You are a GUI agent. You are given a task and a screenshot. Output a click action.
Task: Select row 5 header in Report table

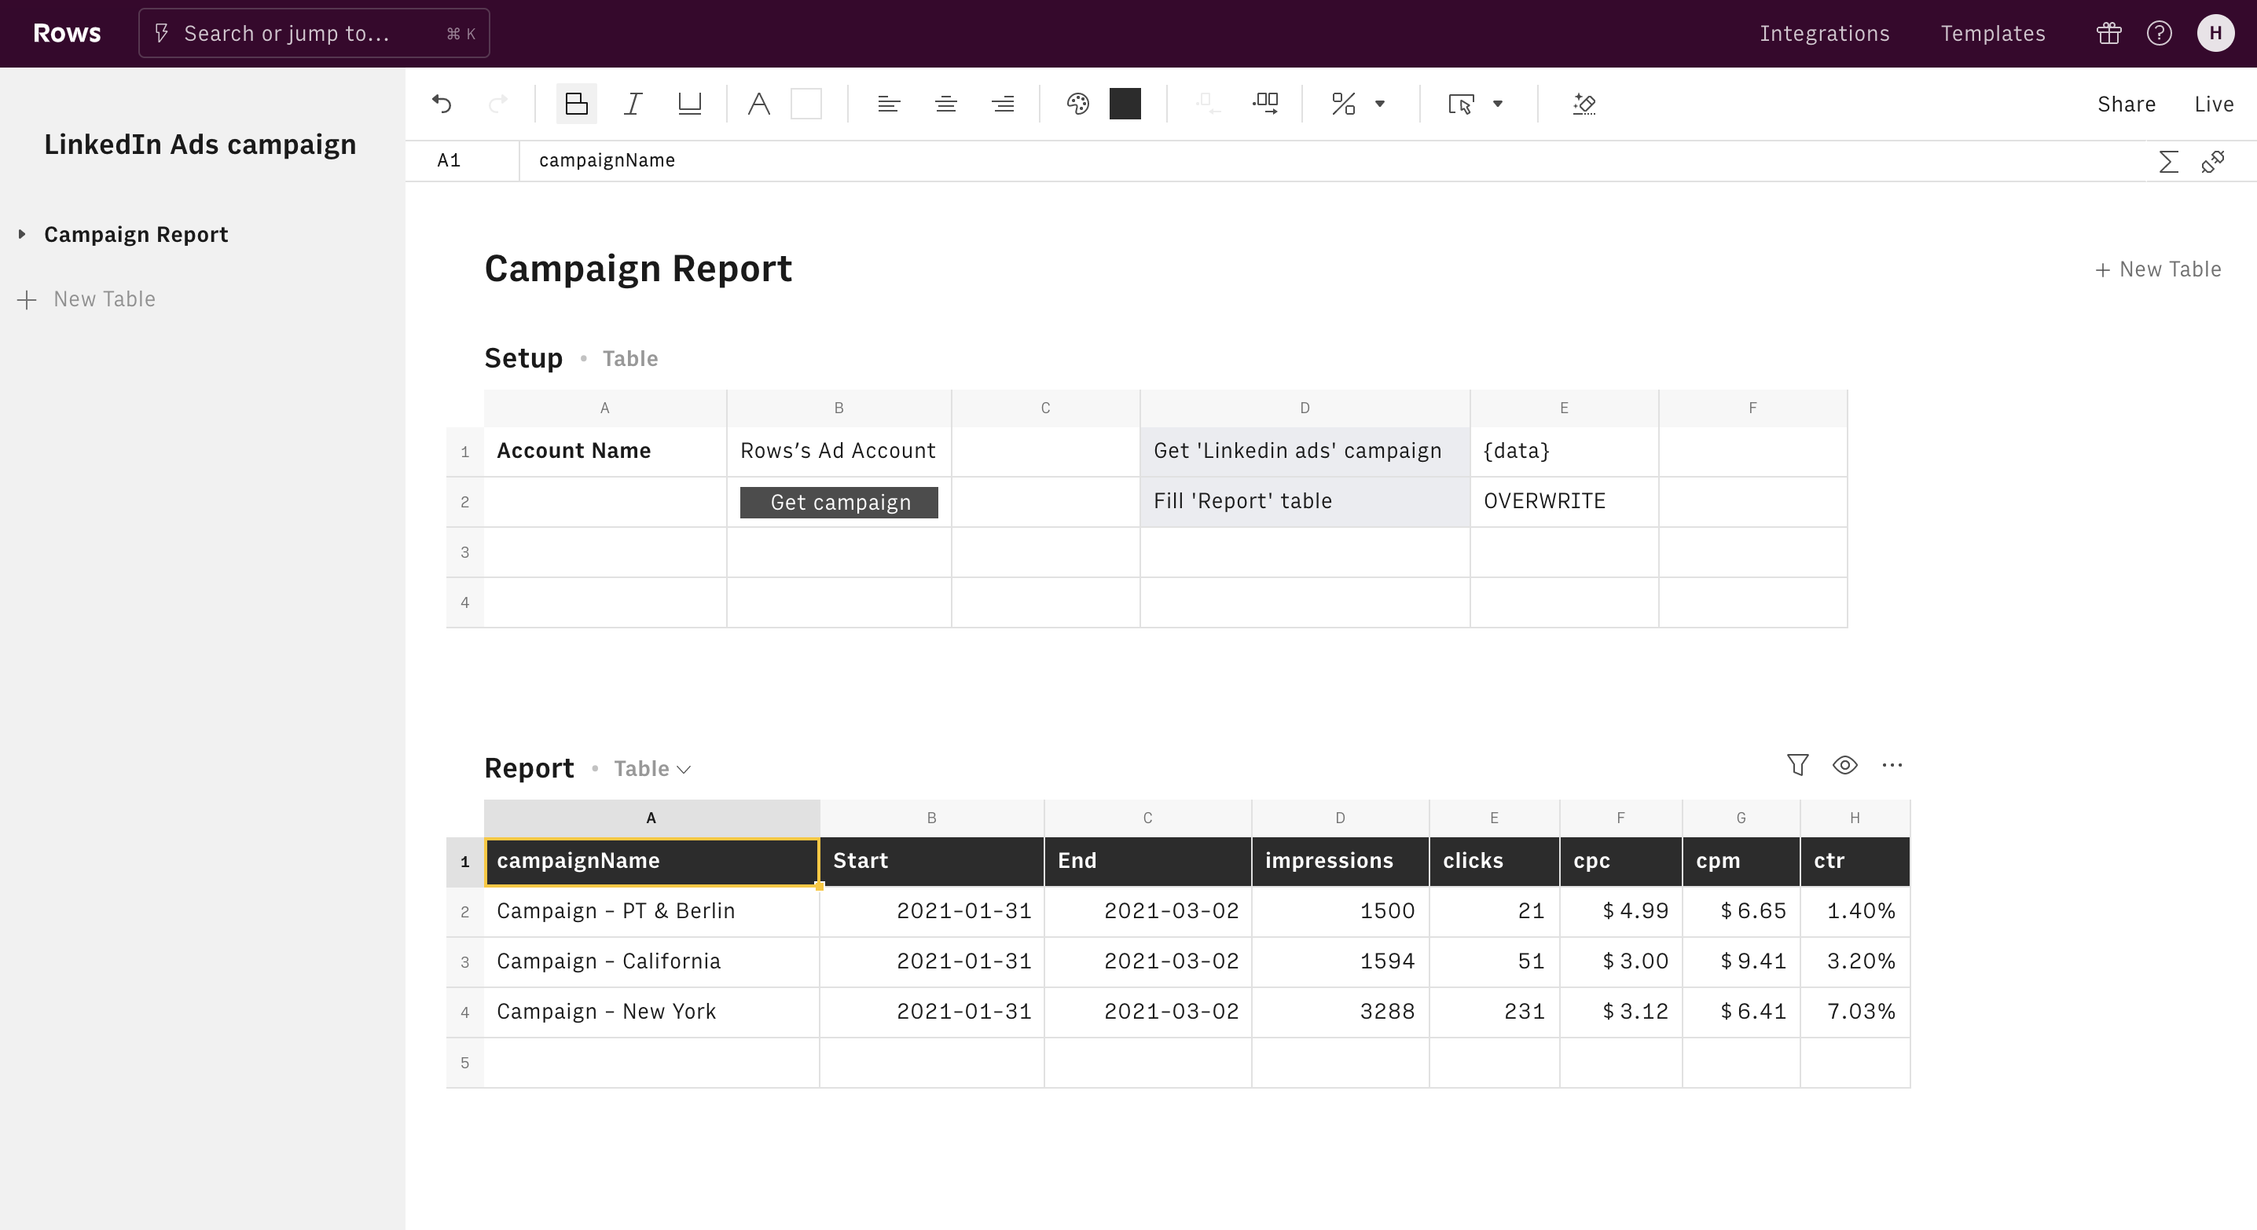[464, 1063]
